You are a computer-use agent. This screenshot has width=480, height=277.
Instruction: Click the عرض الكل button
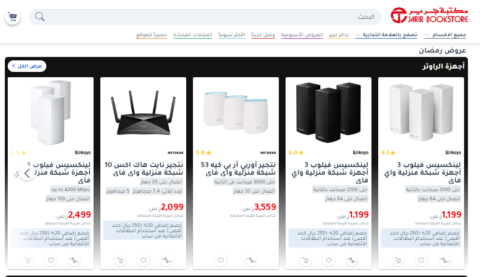point(27,66)
